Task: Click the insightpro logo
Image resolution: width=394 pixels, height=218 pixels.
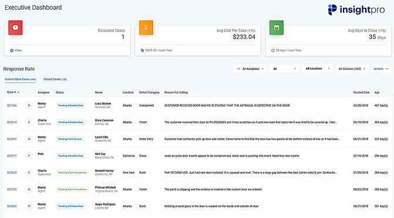Action: 356,10
